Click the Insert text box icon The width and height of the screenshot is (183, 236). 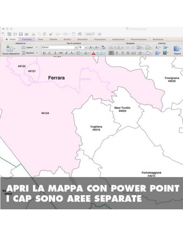click(157, 47)
